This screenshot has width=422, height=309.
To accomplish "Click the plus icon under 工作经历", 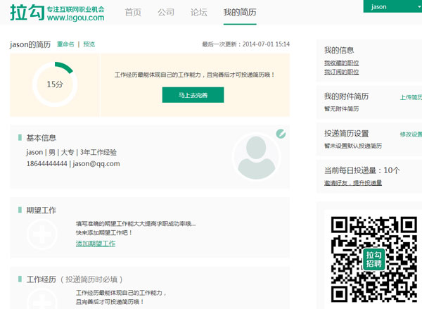I will pos(42,298).
